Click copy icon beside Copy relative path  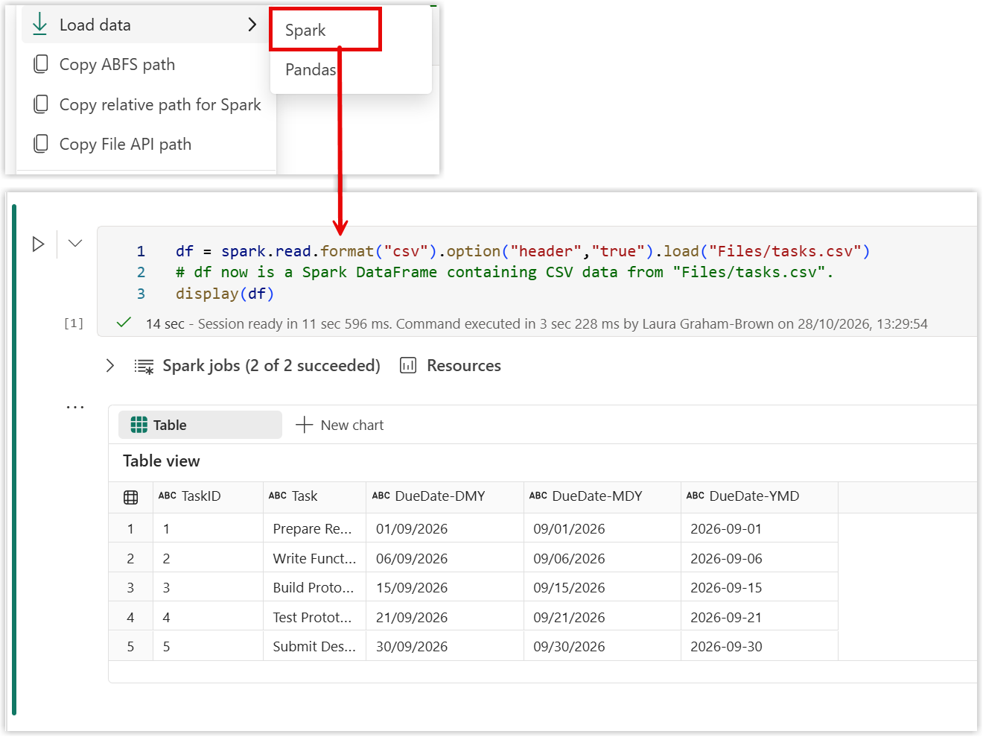click(41, 104)
